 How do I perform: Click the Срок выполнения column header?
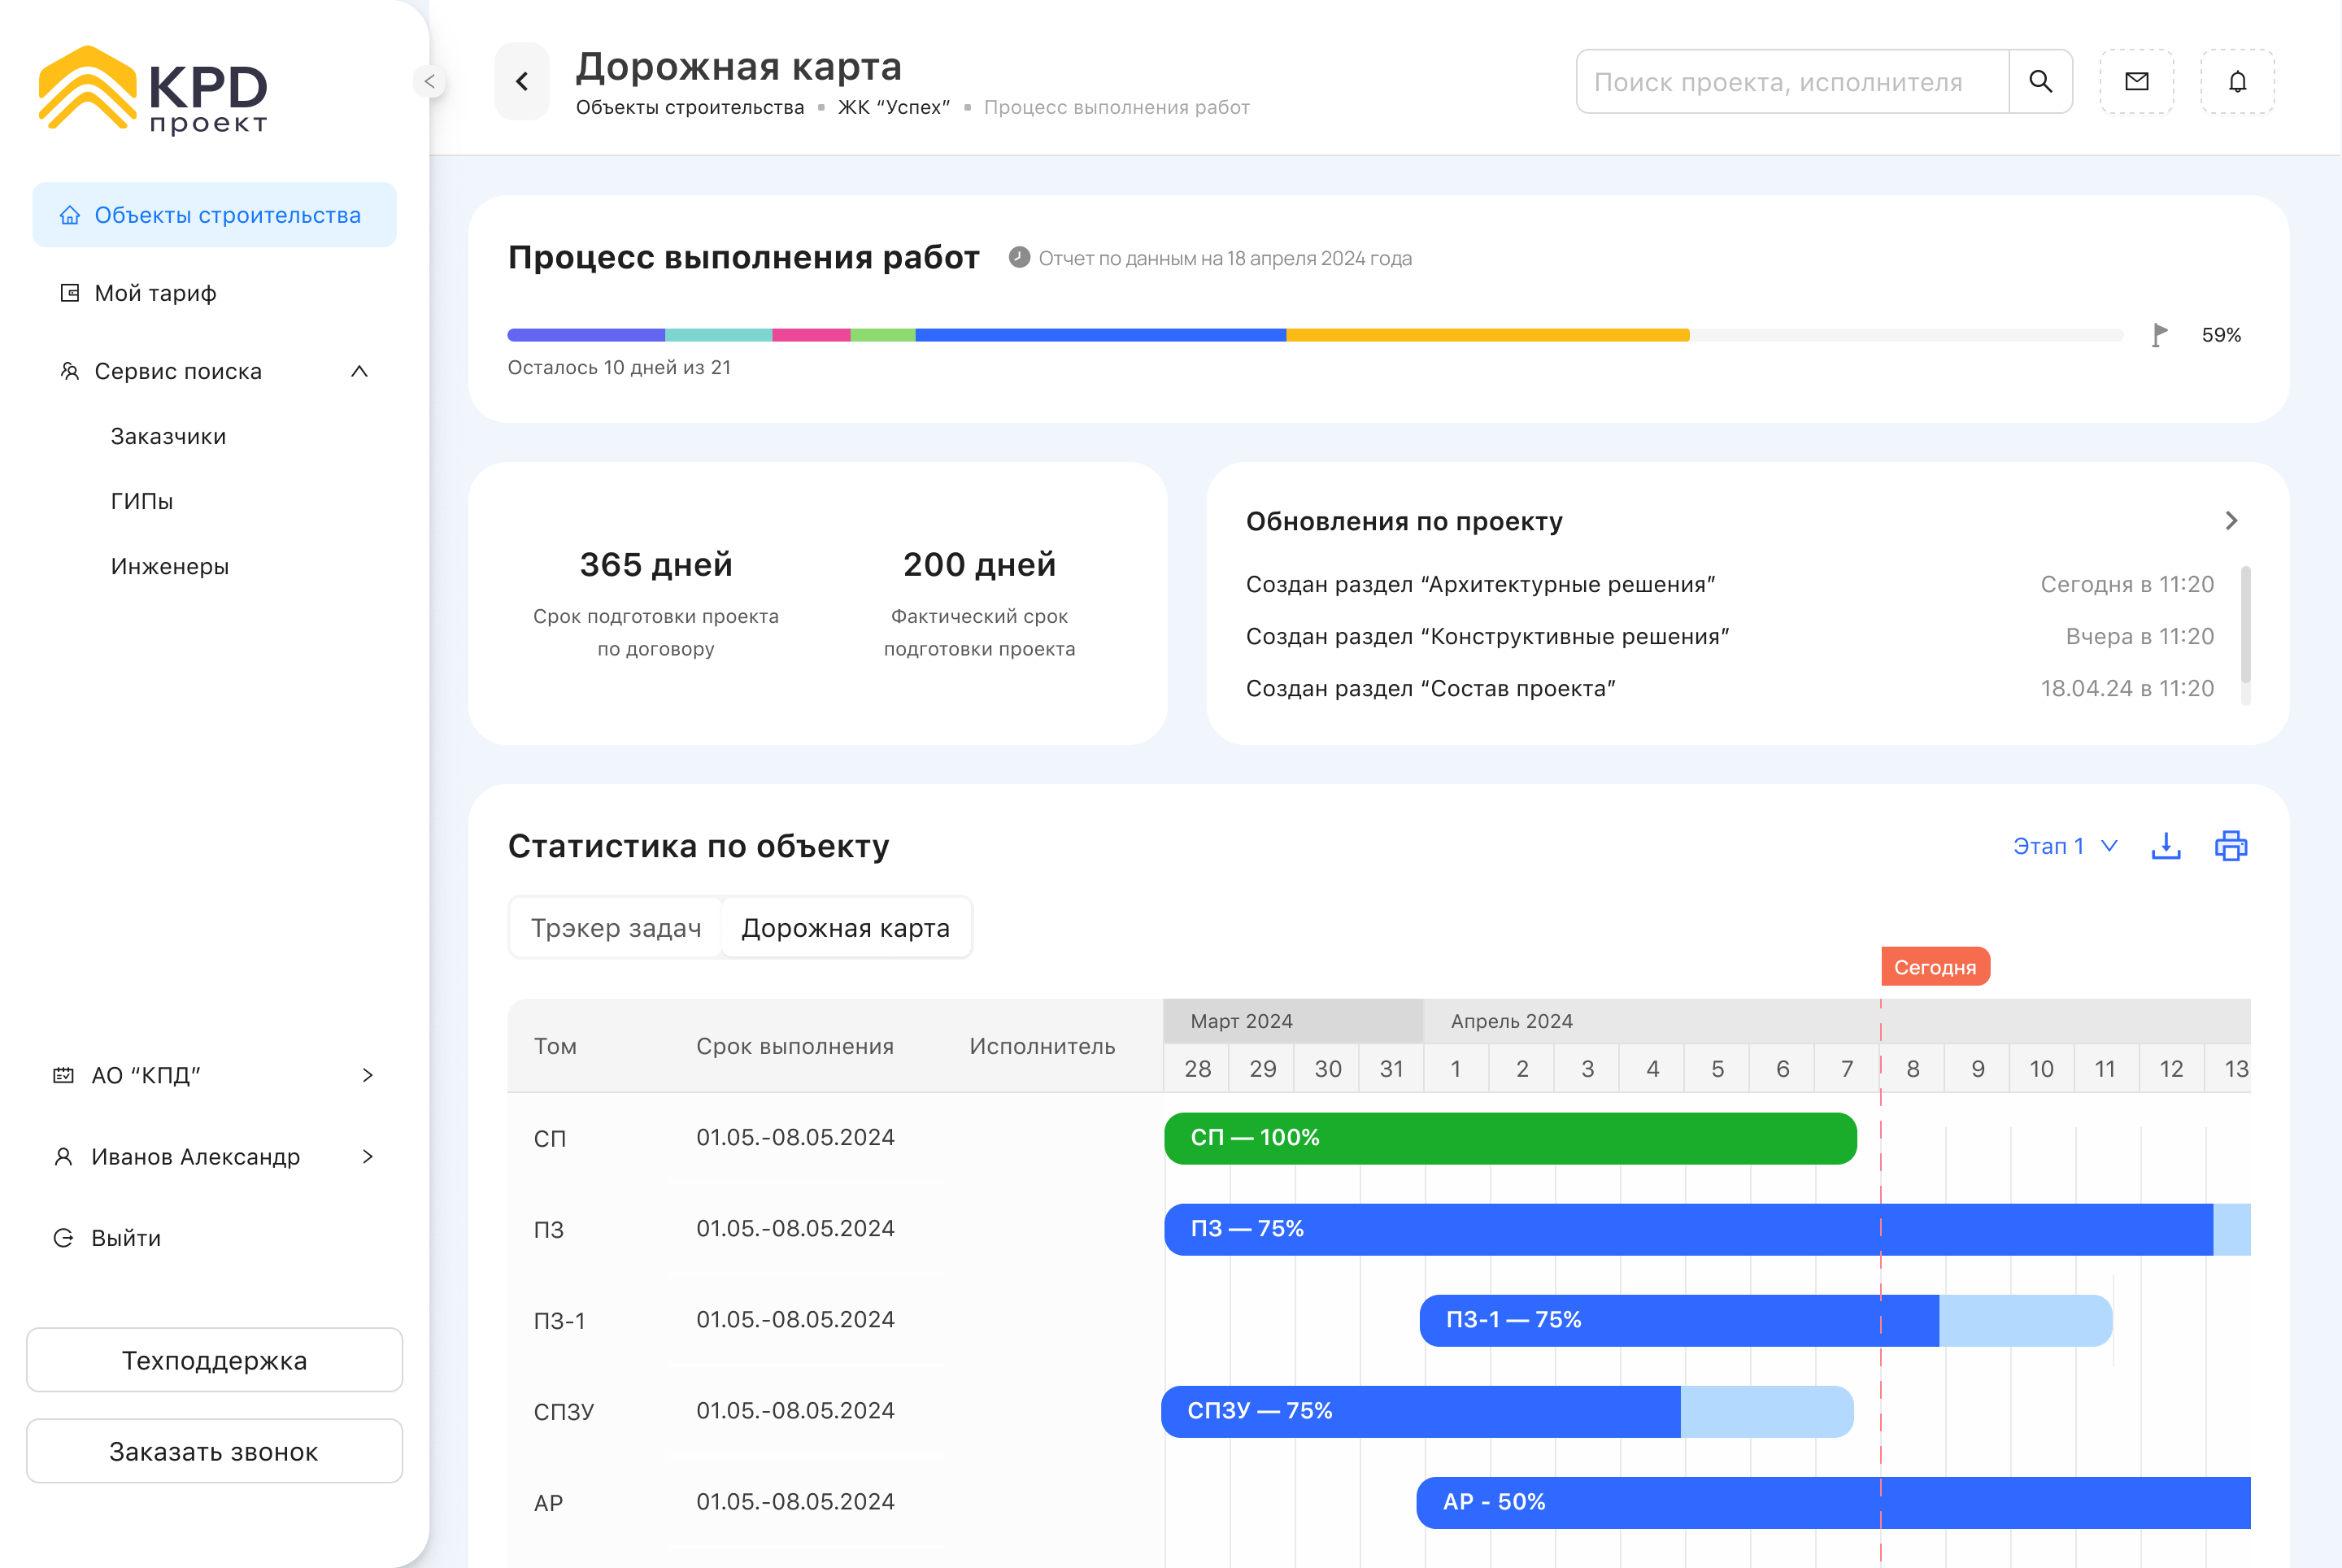click(795, 1046)
